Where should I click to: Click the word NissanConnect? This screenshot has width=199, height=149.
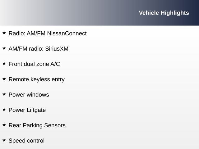pos(67,33)
